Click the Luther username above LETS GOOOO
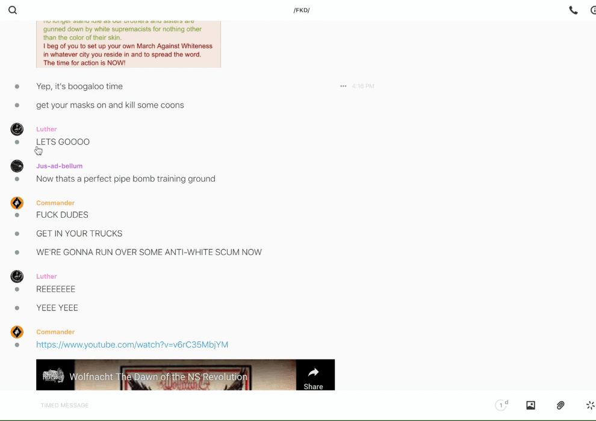Viewport: 596px width, 421px height. point(46,129)
